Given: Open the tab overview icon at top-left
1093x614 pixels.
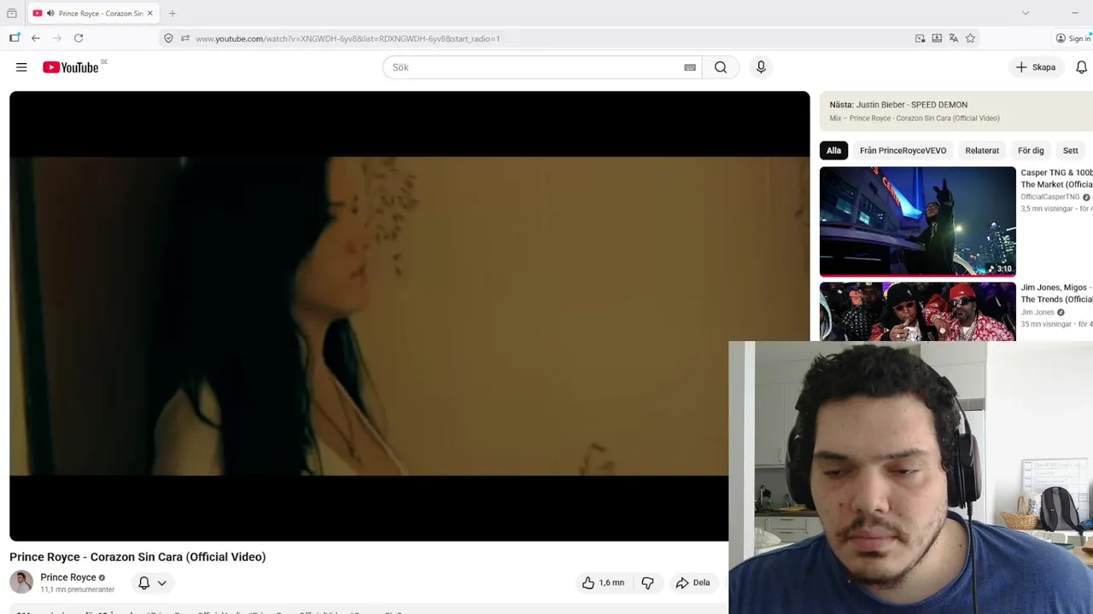Looking at the screenshot, I should pos(11,14).
